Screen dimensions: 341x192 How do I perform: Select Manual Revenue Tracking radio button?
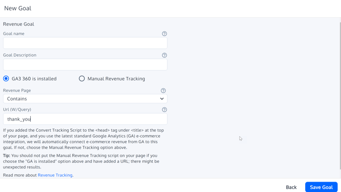(82, 78)
